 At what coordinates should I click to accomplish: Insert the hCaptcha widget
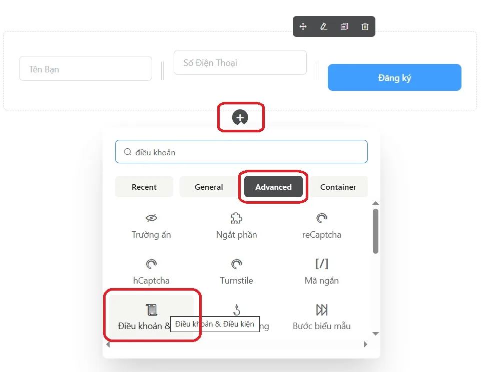151,263
